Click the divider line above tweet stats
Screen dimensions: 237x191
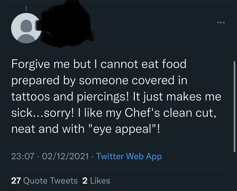coord(118,169)
